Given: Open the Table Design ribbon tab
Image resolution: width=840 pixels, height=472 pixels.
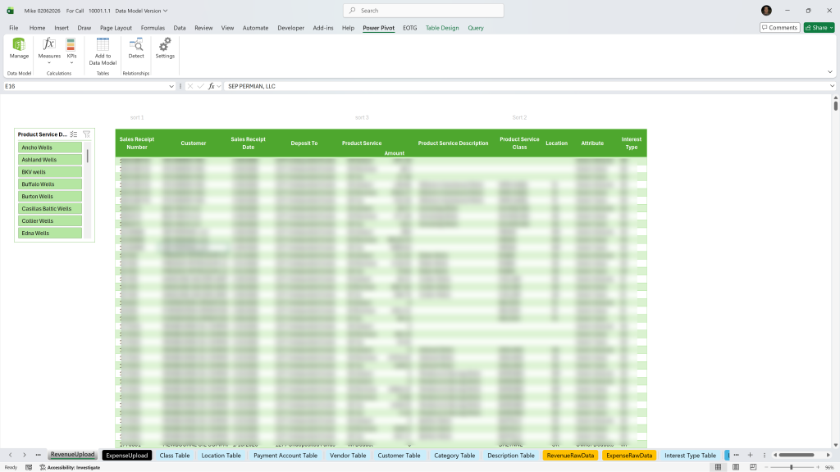Looking at the screenshot, I should point(442,28).
